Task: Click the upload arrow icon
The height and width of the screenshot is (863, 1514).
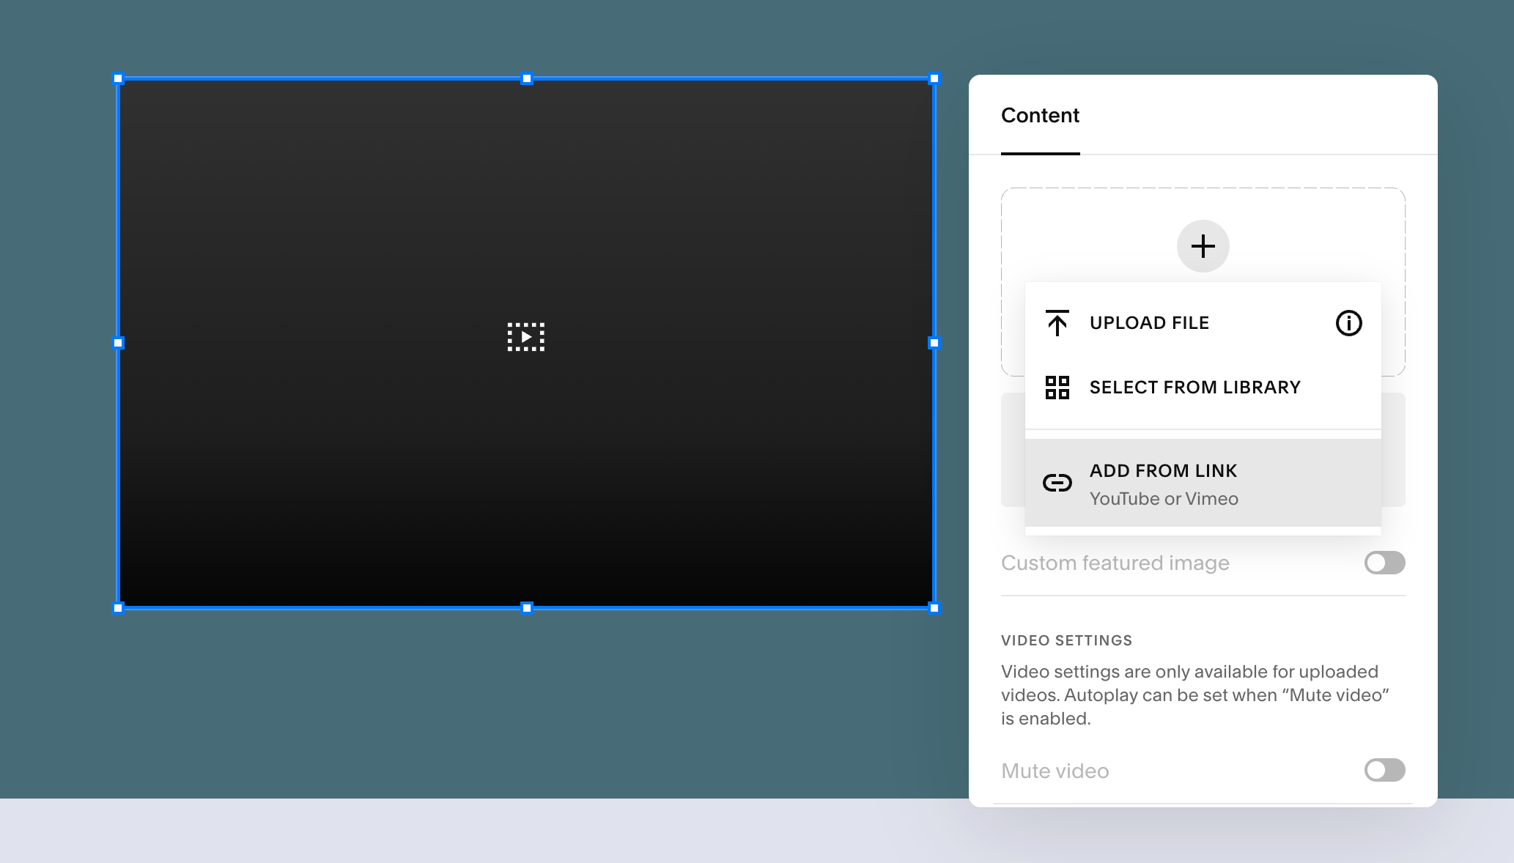Action: tap(1057, 323)
